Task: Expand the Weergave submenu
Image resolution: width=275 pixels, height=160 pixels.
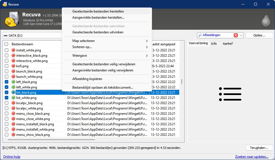Action: coord(107,56)
